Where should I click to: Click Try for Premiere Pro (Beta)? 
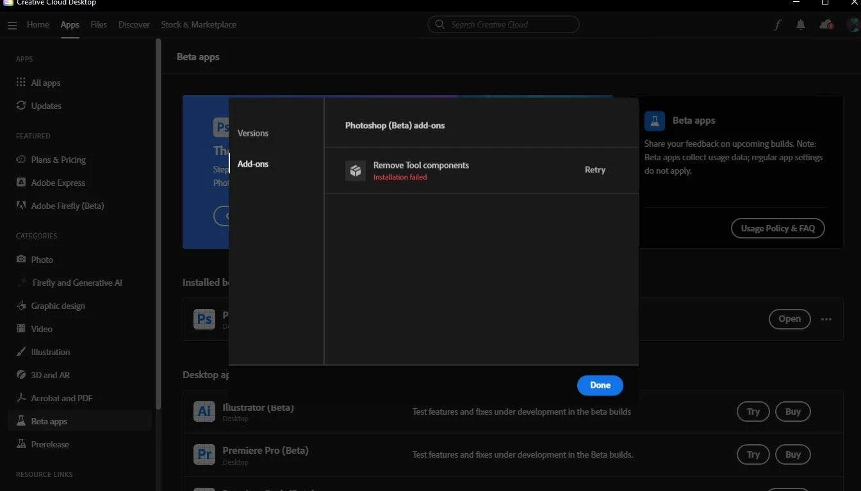753,454
